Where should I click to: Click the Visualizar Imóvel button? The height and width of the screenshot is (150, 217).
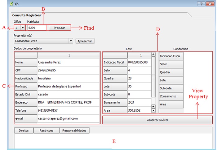(x=157, y=120)
